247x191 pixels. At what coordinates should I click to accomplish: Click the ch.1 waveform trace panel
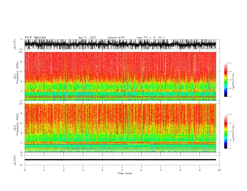pyautogui.click(x=120, y=44)
